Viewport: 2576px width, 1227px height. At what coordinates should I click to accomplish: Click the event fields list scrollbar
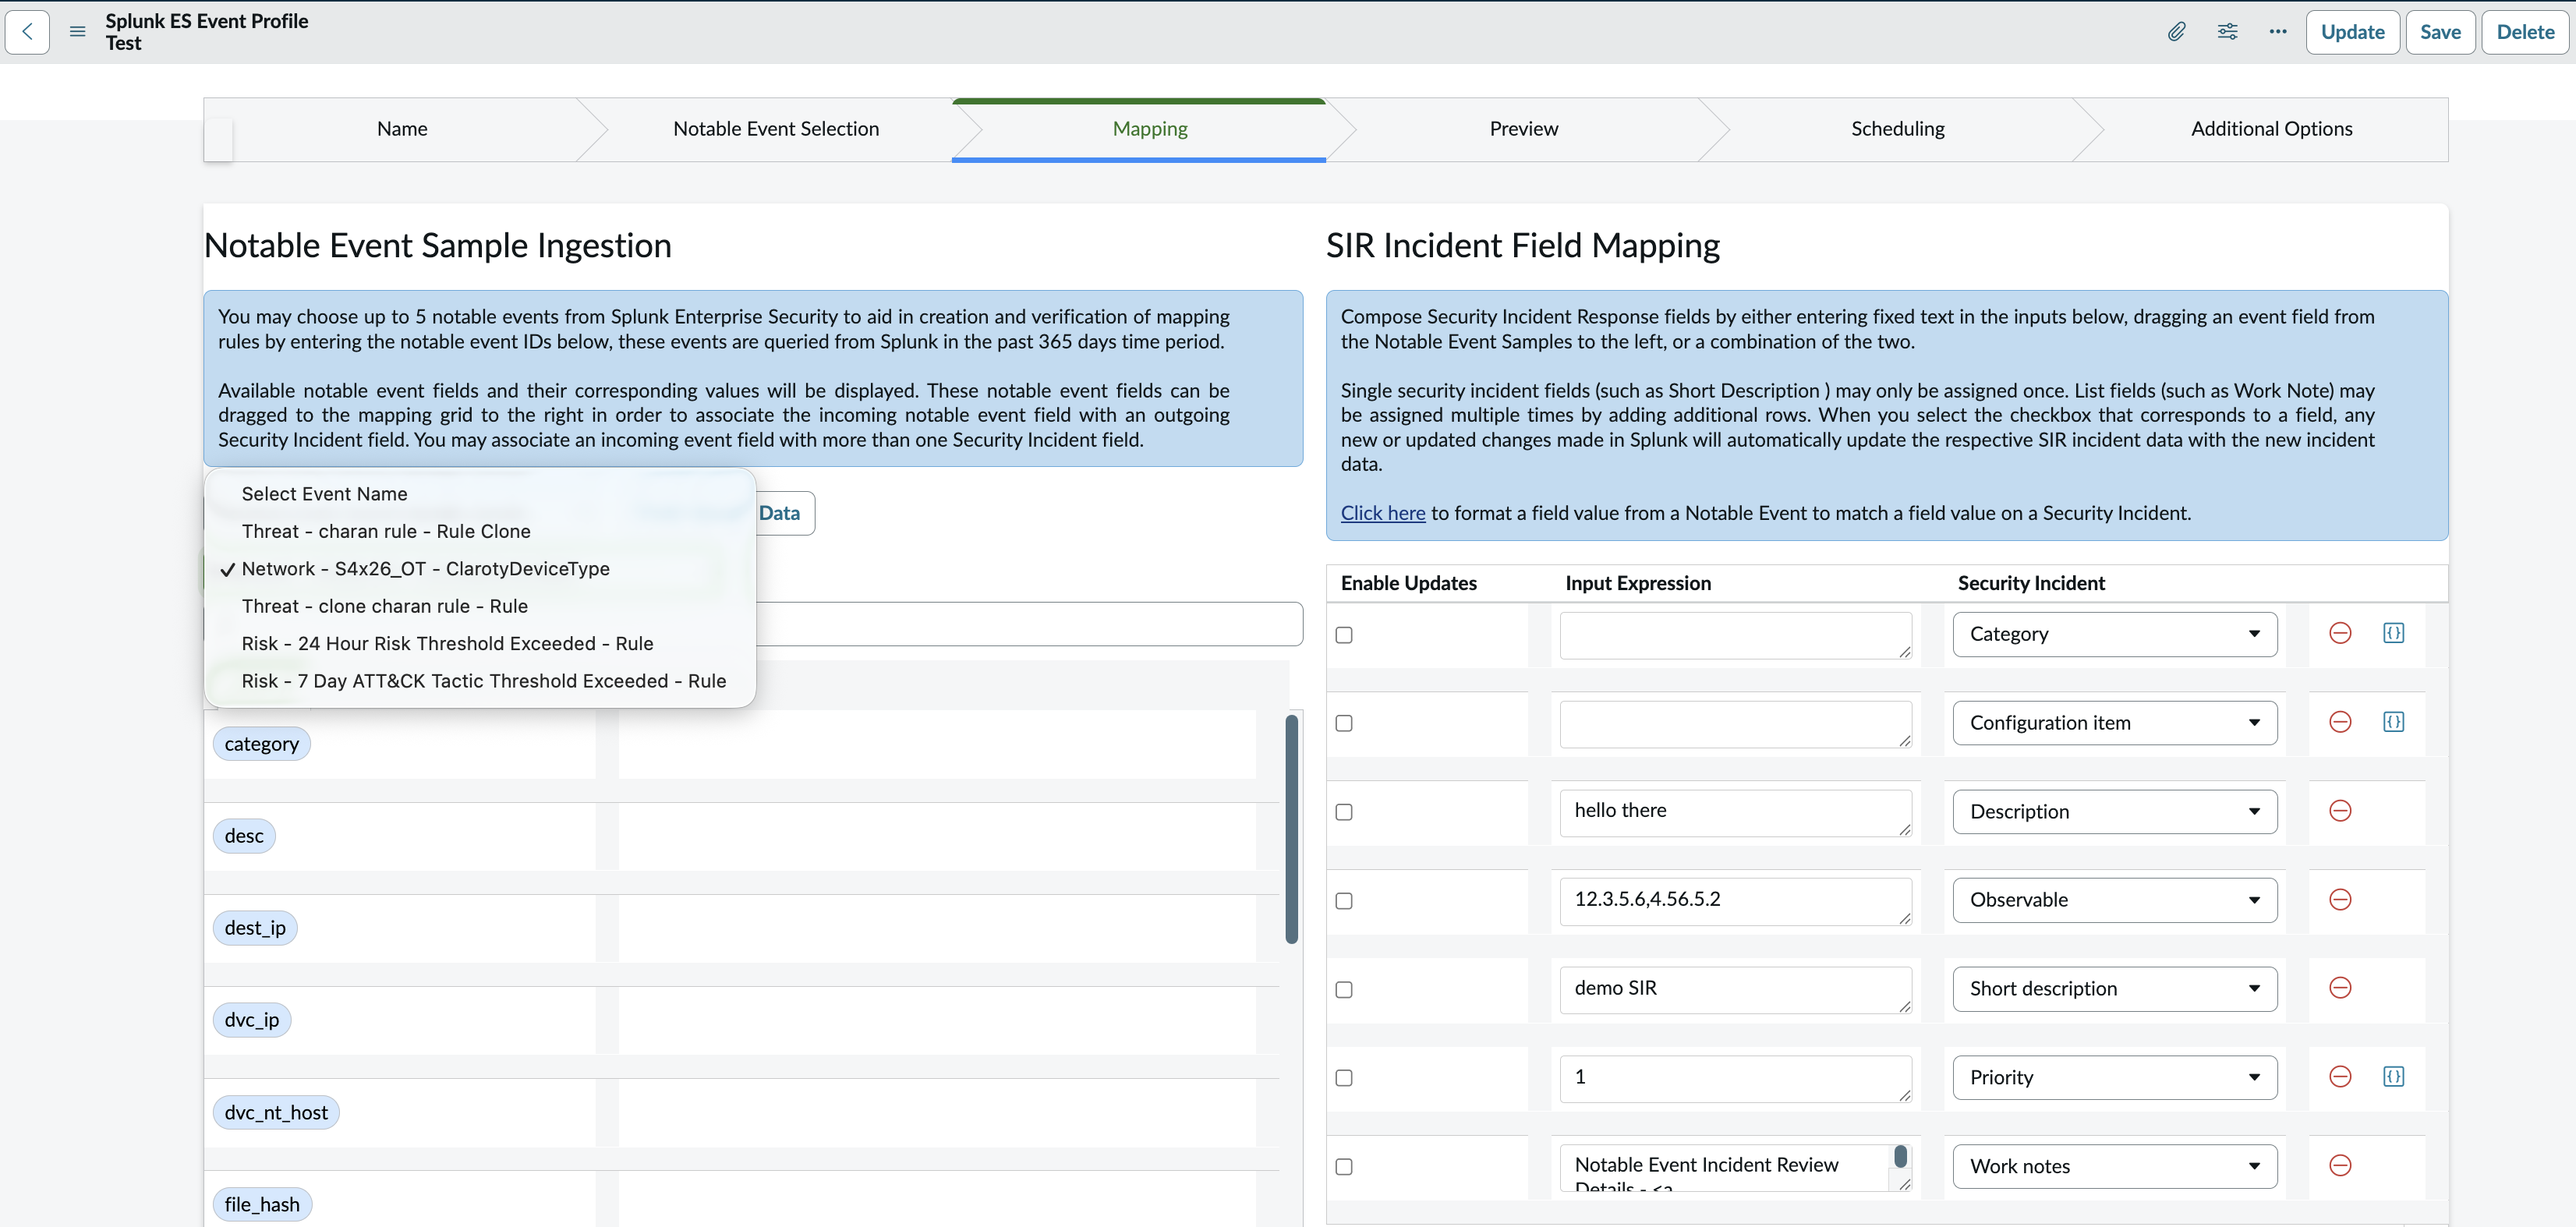pyautogui.click(x=1291, y=829)
